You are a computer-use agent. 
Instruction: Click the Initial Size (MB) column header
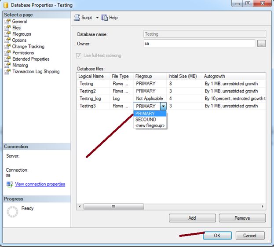coord(184,76)
